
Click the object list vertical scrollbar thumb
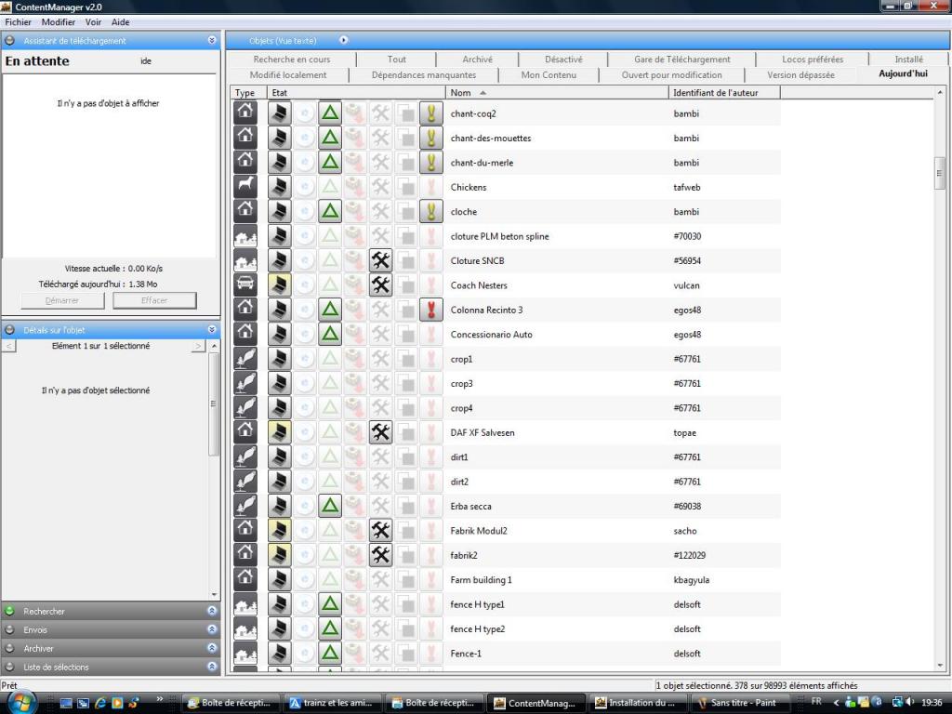(x=940, y=173)
